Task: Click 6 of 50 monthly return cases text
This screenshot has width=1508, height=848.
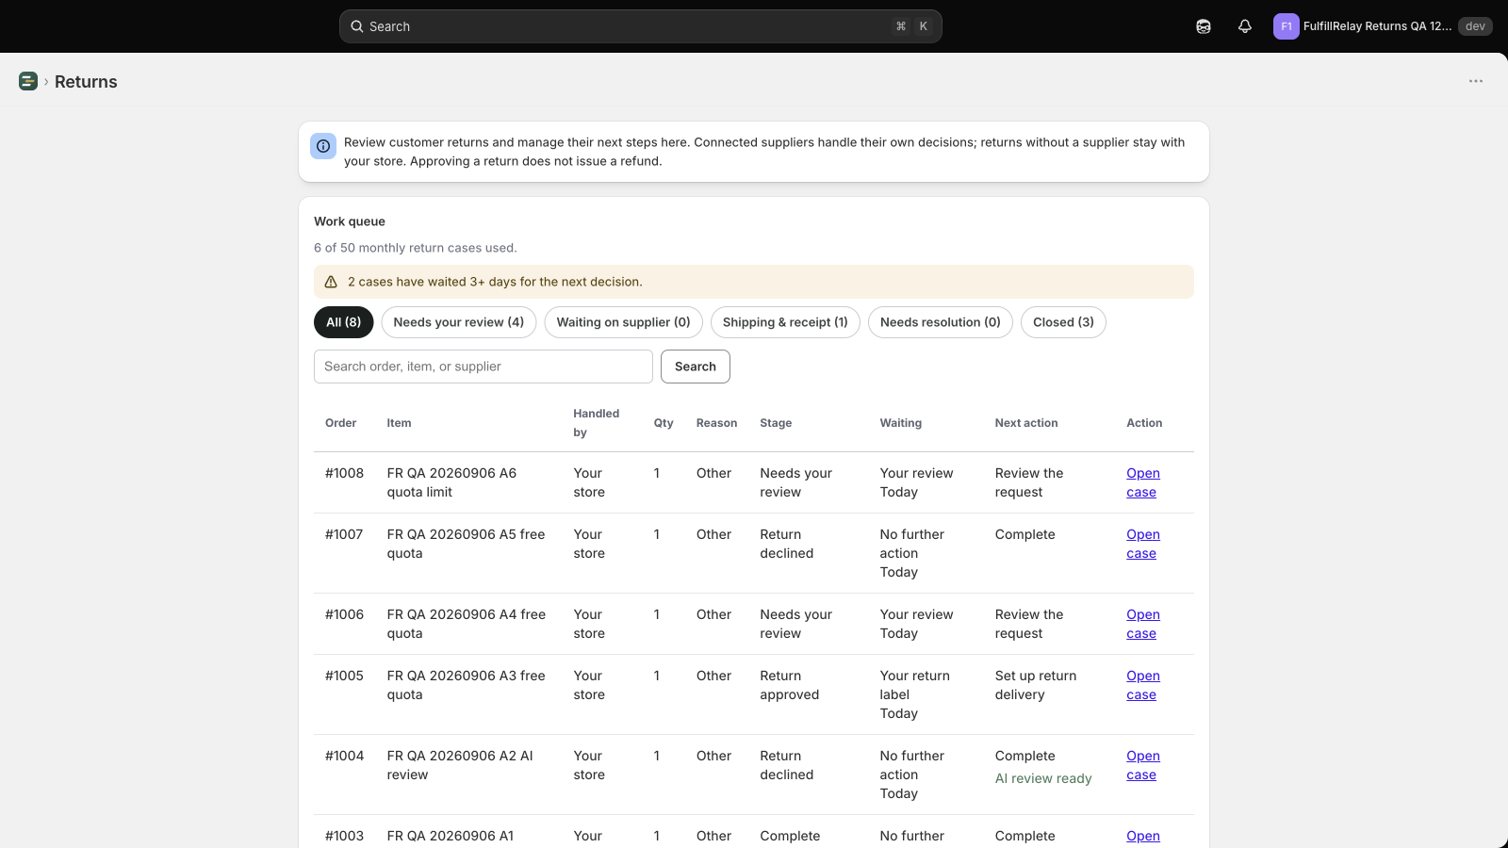Action: pyautogui.click(x=416, y=248)
